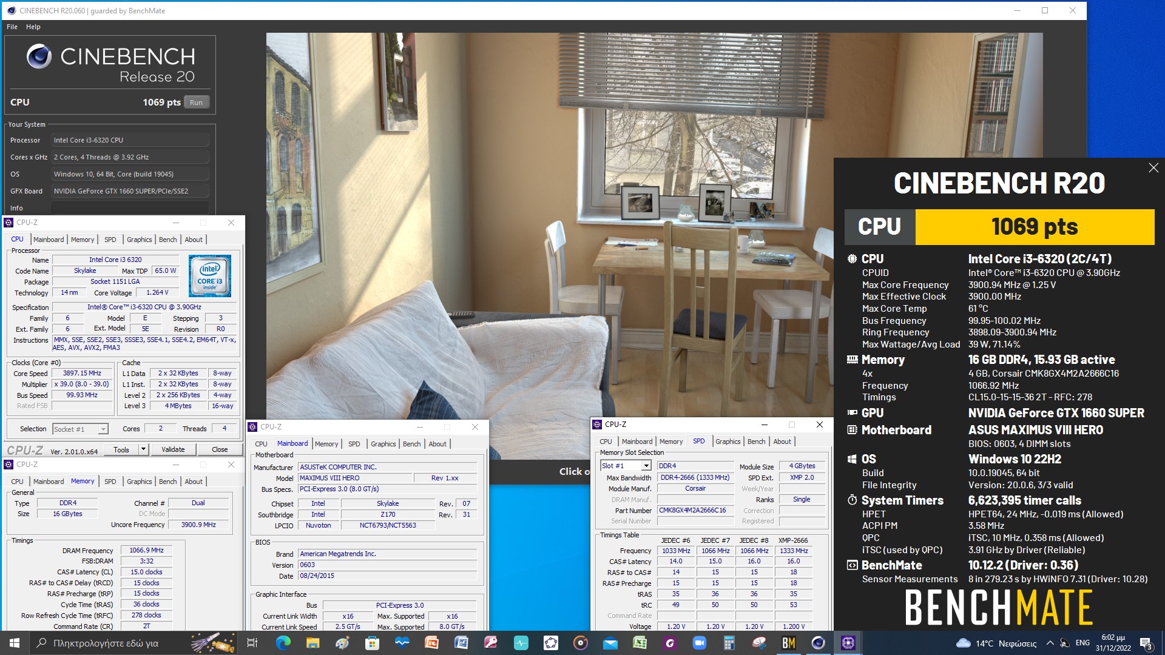Open PowerPoint from the taskbar
The image size is (1165, 655).
[431, 643]
